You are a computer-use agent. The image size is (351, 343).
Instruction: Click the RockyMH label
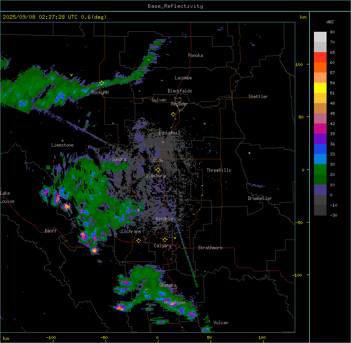[100, 92]
